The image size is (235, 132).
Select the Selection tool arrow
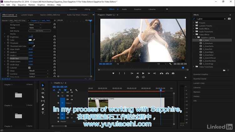43,85
